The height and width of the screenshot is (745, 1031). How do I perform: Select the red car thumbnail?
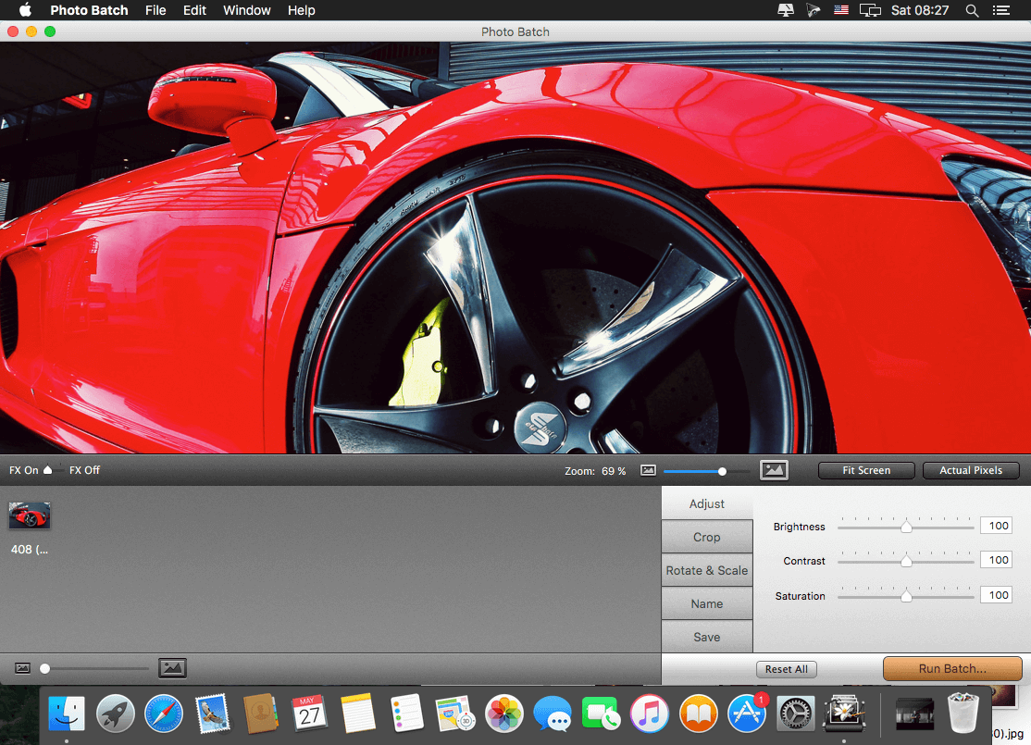pyautogui.click(x=30, y=515)
